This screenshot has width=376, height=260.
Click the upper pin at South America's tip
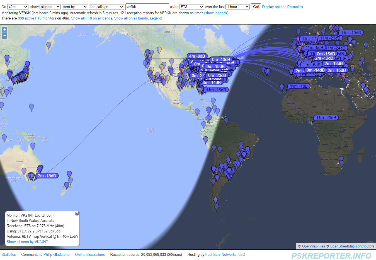point(215,200)
